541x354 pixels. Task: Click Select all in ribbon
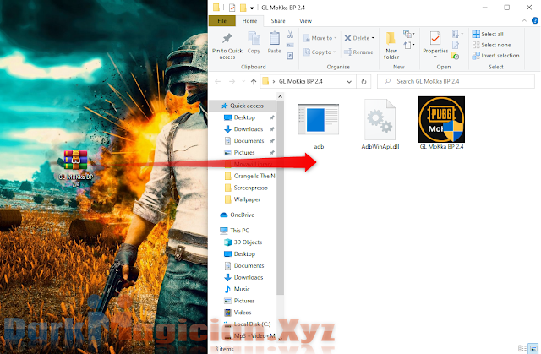pyautogui.click(x=488, y=34)
